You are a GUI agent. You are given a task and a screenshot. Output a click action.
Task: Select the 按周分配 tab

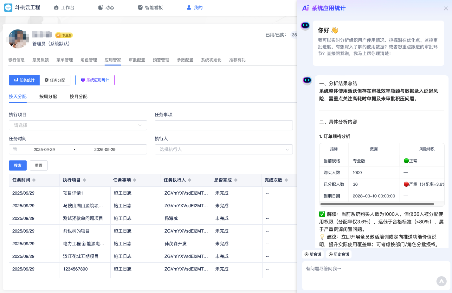[x=48, y=97]
